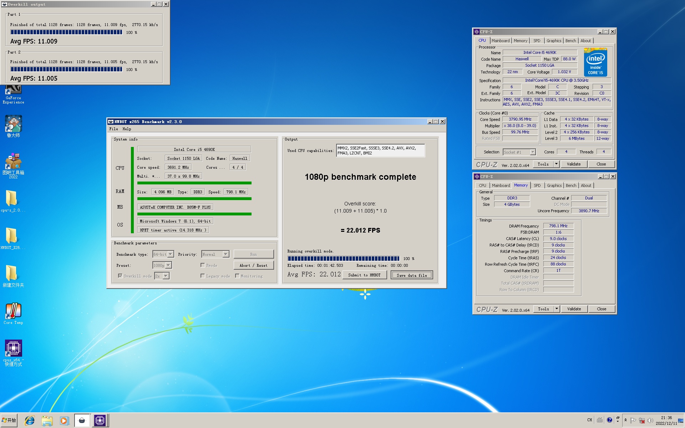
Task: Toggle the Legacy mode checkbox
Action: (203, 276)
